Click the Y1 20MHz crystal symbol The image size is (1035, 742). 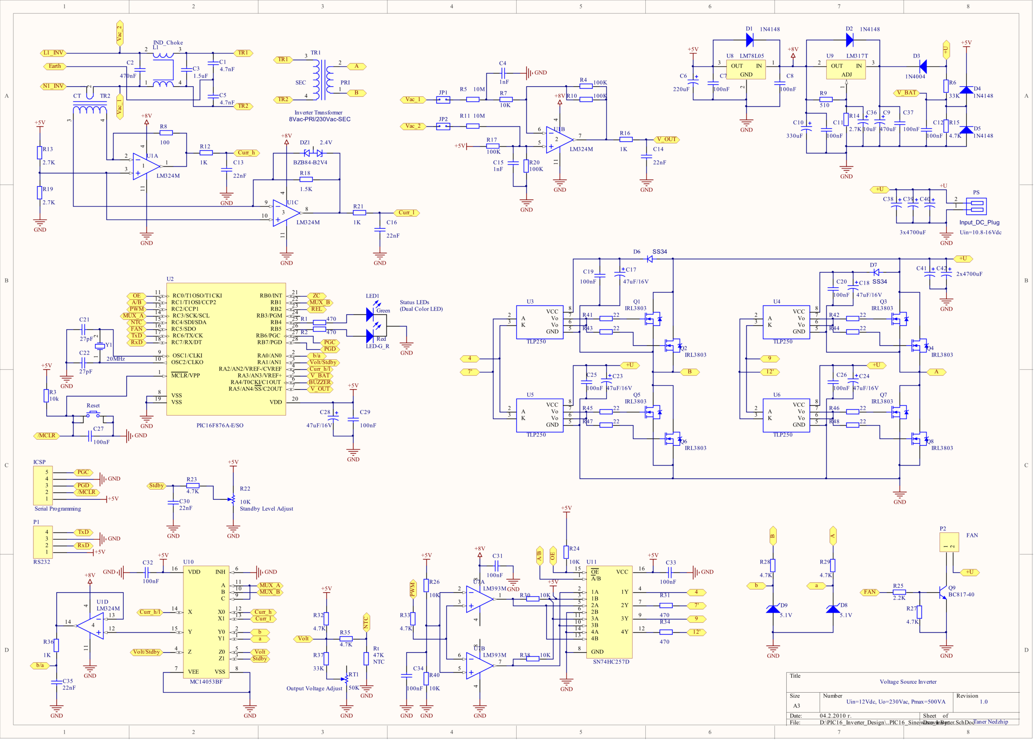[x=99, y=346]
